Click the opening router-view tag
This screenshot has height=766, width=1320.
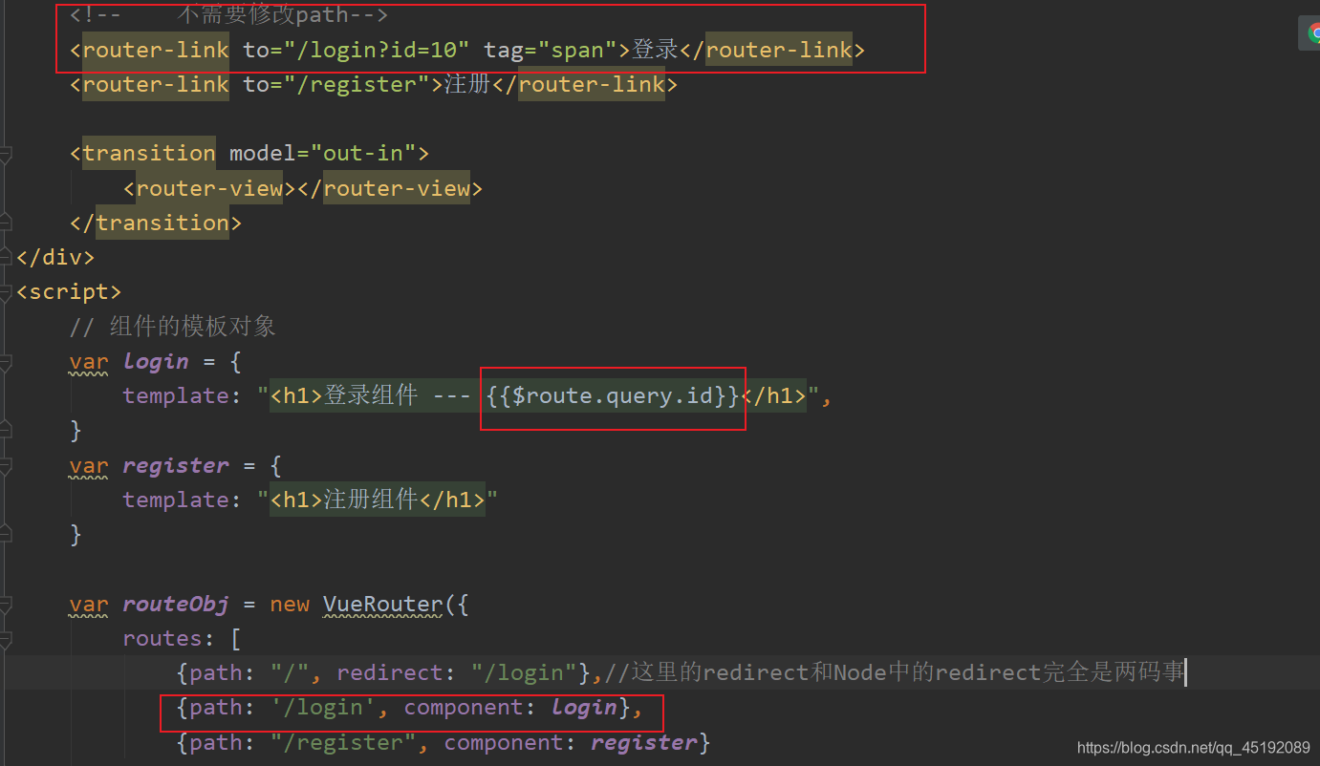tap(210, 188)
